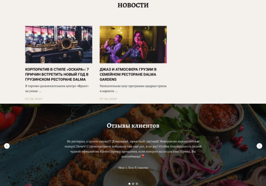Click the excerpt about show-program and prizes

click(x=133, y=89)
